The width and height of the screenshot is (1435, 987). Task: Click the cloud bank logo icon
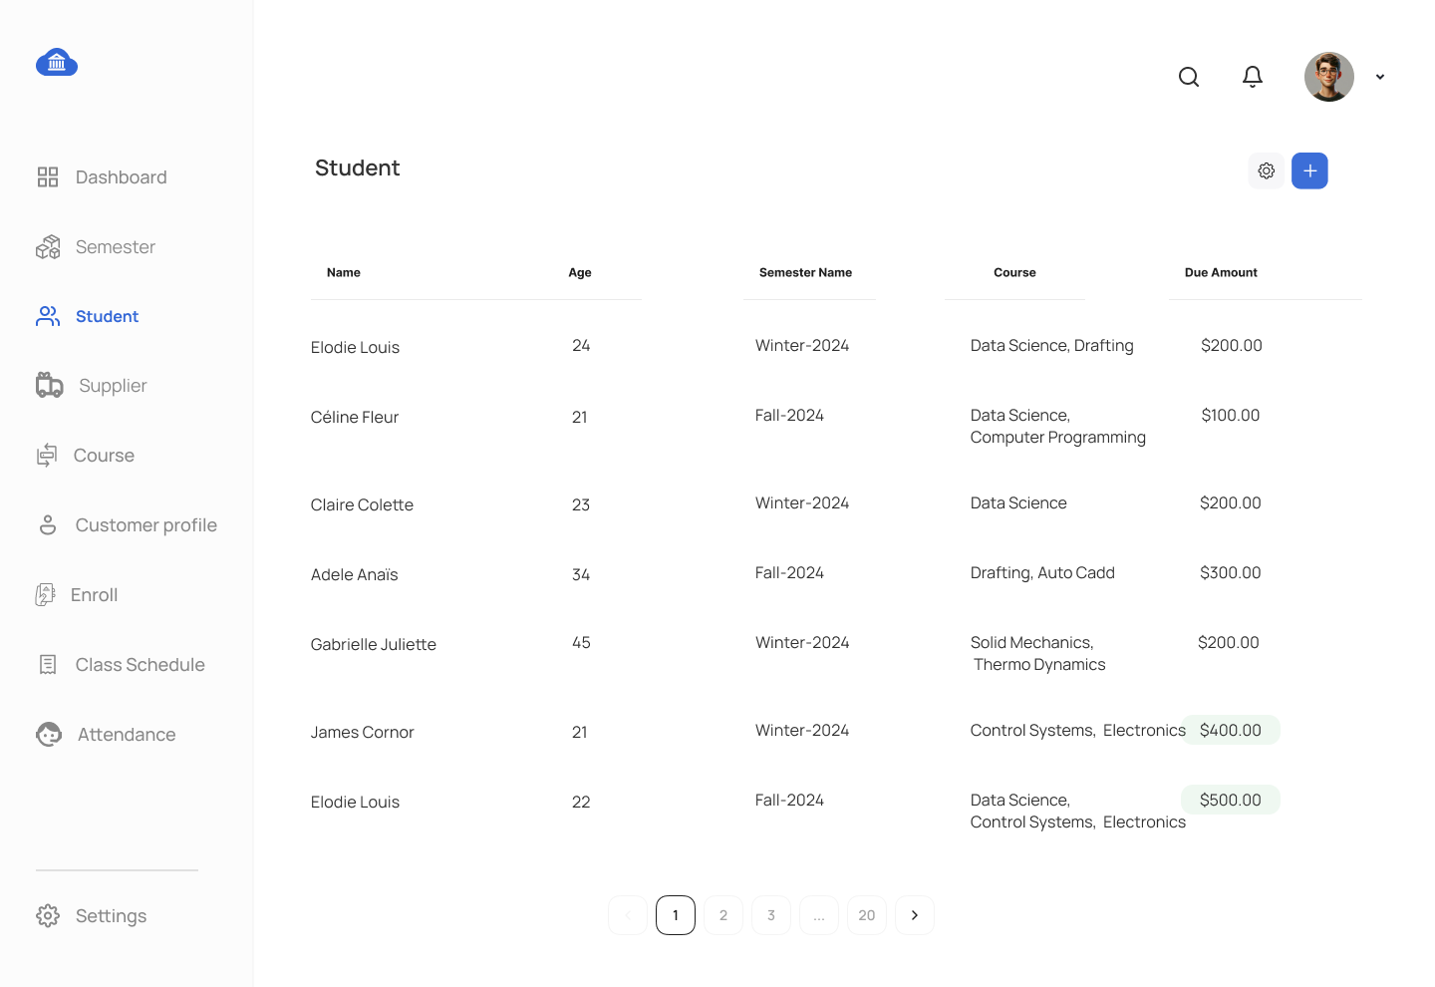coord(57,63)
